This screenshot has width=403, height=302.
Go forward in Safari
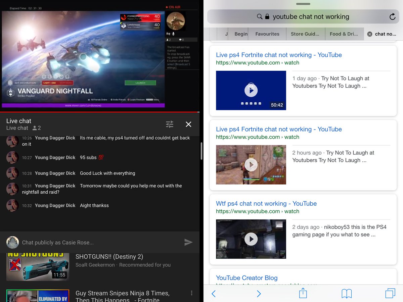click(259, 294)
